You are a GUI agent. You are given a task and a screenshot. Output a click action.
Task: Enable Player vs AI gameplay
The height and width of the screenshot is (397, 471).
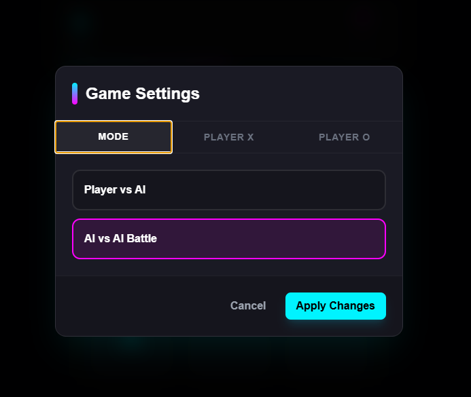point(229,190)
